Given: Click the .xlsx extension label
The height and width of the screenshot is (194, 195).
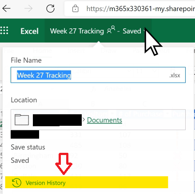Looking at the screenshot, I should 175,75.
